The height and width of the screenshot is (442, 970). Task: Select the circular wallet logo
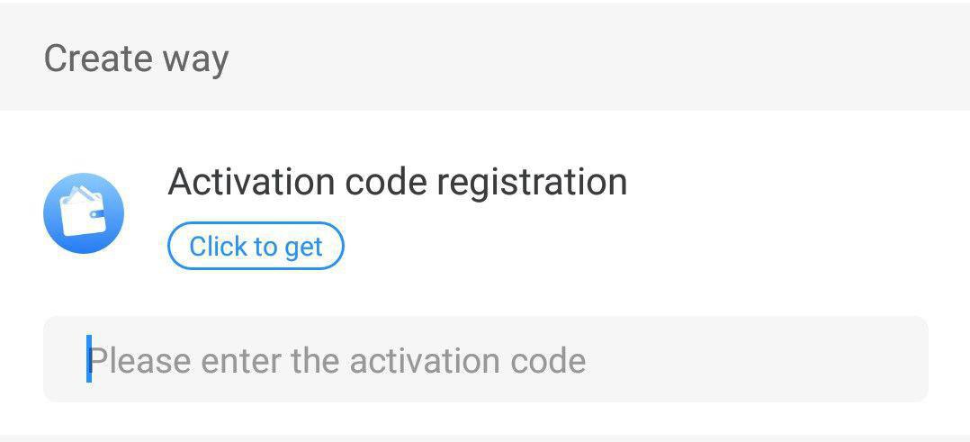84,213
